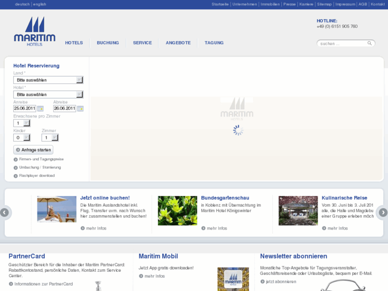Viewport: 388px width, 291px height.
Task: Open the Hotel dropdown
Action: click(x=48, y=95)
